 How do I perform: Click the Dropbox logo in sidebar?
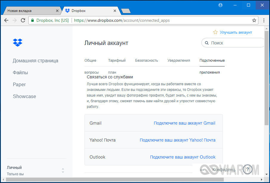pos(18,43)
